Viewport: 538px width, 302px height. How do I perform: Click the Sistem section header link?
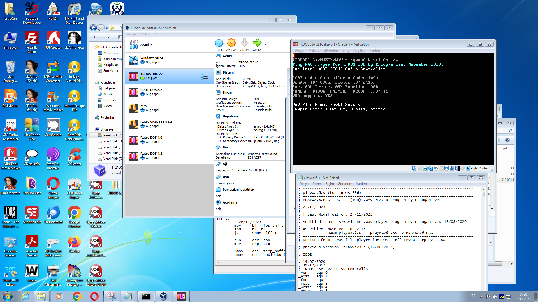tap(228, 72)
